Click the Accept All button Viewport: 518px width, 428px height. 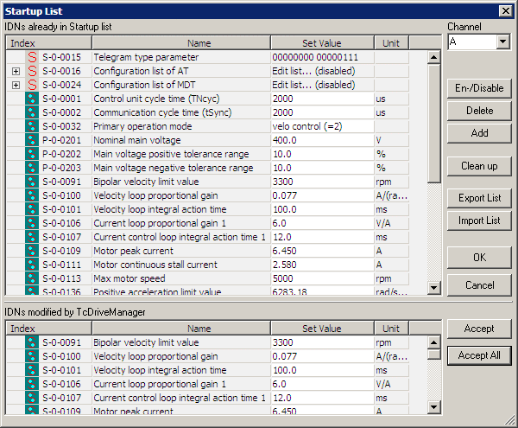pyautogui.click(x=479, y=355)
